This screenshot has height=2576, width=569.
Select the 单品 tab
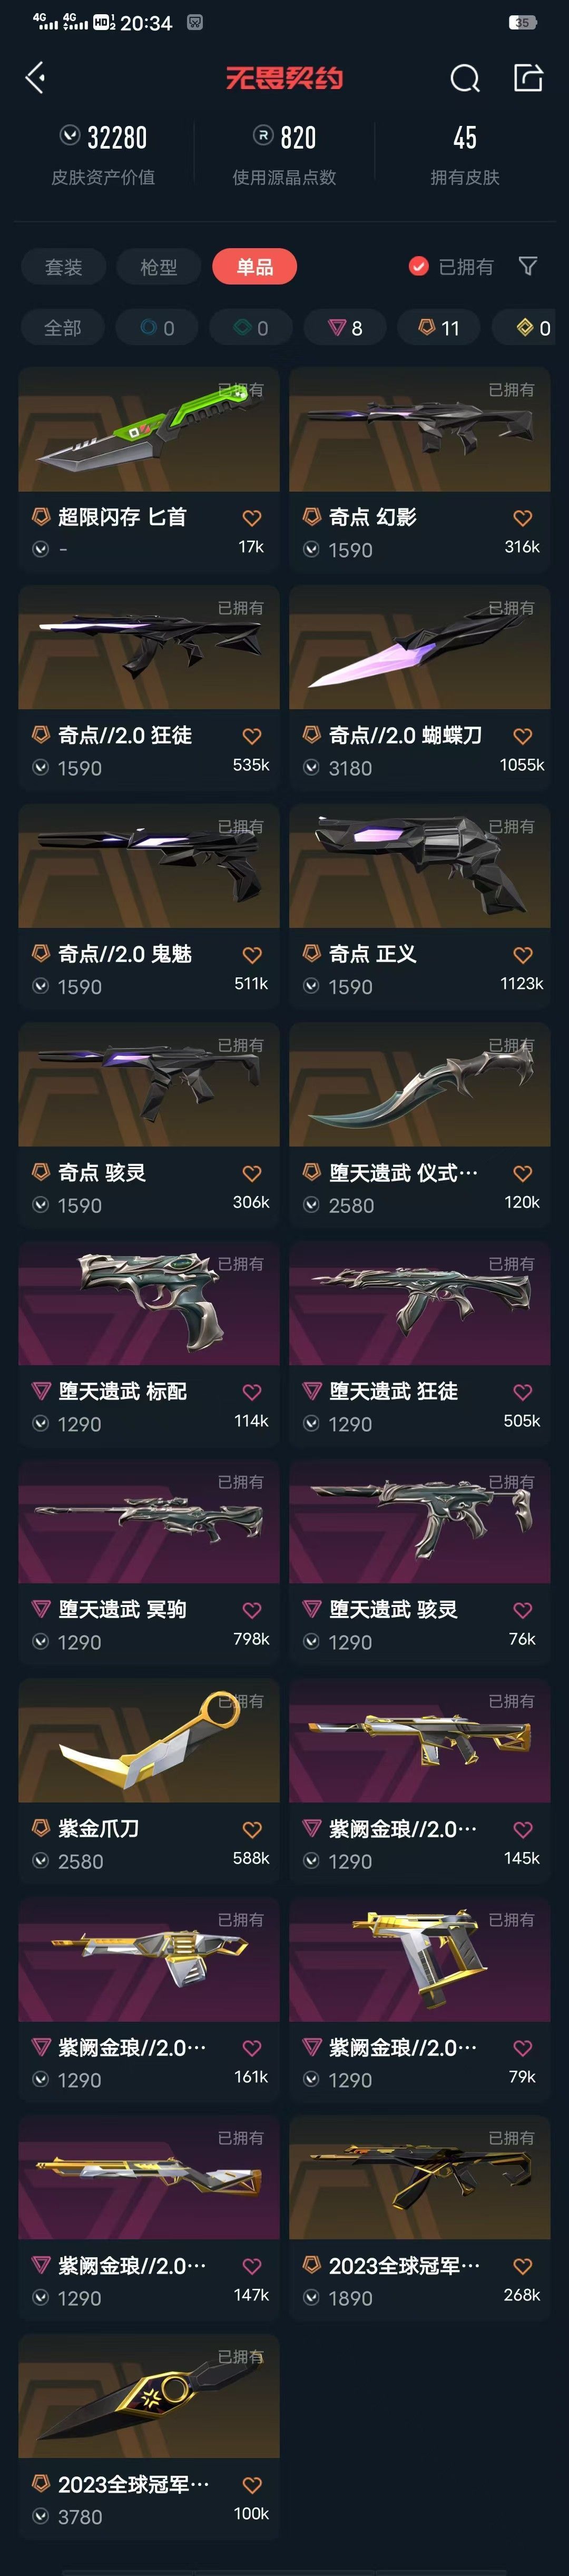[255, 267]
